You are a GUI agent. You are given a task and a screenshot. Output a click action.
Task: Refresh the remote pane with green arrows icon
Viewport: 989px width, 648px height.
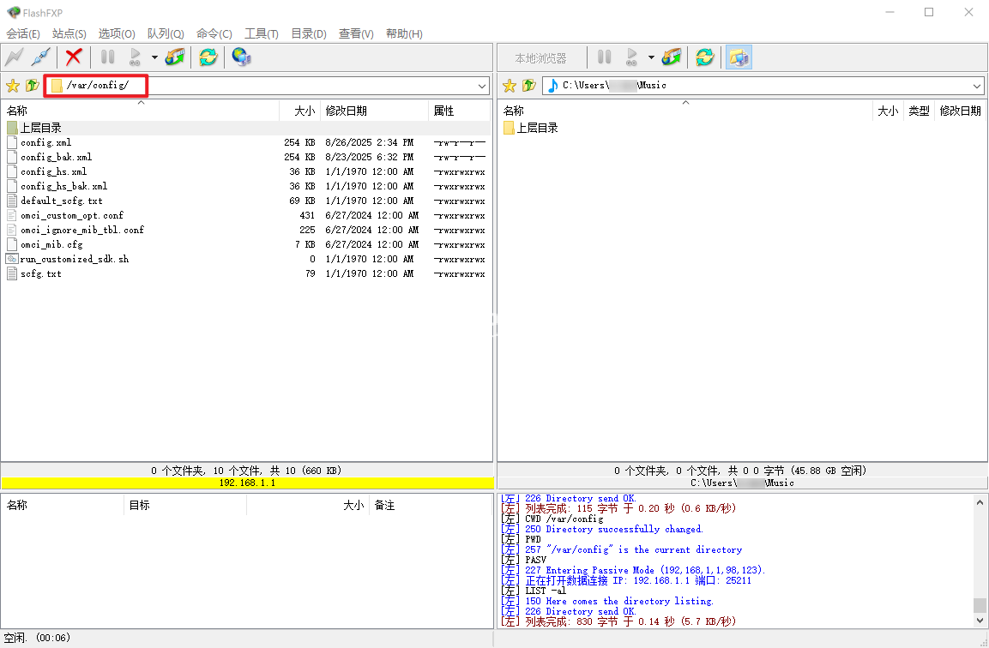pos(208,57)
